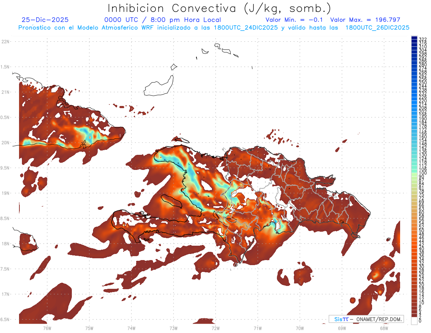The height and width of the screenshot is (333, 431).
Task: Click the '21N' latitude label
Action: coord(5,92)
